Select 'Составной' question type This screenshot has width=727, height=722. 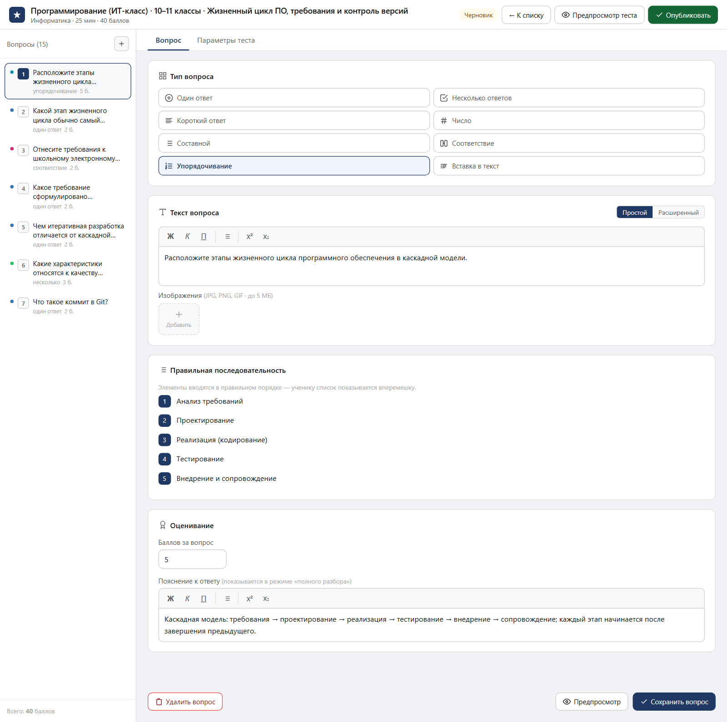pyautogui.click(x=294, y=143)
